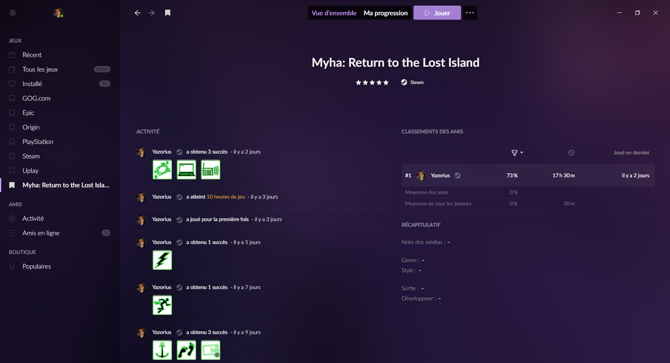Click the running man achievement icon
The width and height of the screenshot is (670, 363).
162,305
